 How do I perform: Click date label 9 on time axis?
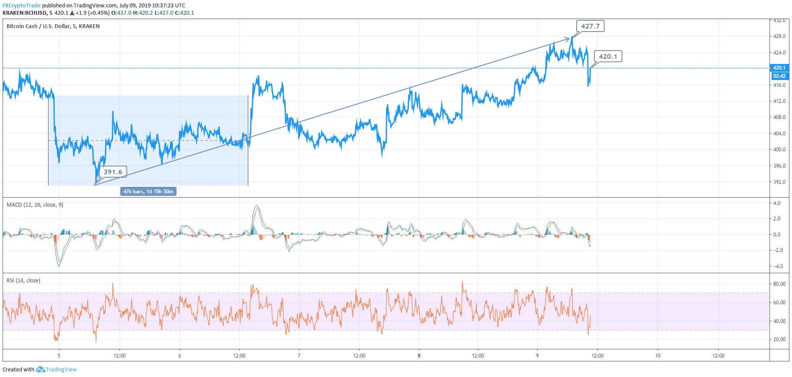click(x=537, y=356)
